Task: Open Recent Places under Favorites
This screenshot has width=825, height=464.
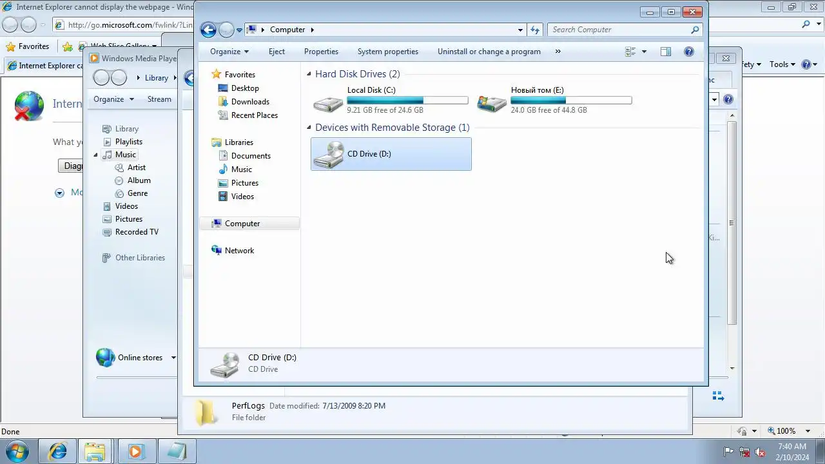Action: (x=254, y=115)
